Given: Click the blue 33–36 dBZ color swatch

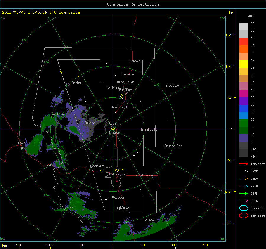Looking at the screenshot, I should pyautogui.click(x=244, y=108).
